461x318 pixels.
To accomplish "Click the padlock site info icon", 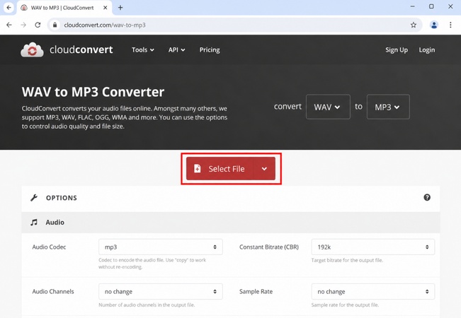I will 55,25.
